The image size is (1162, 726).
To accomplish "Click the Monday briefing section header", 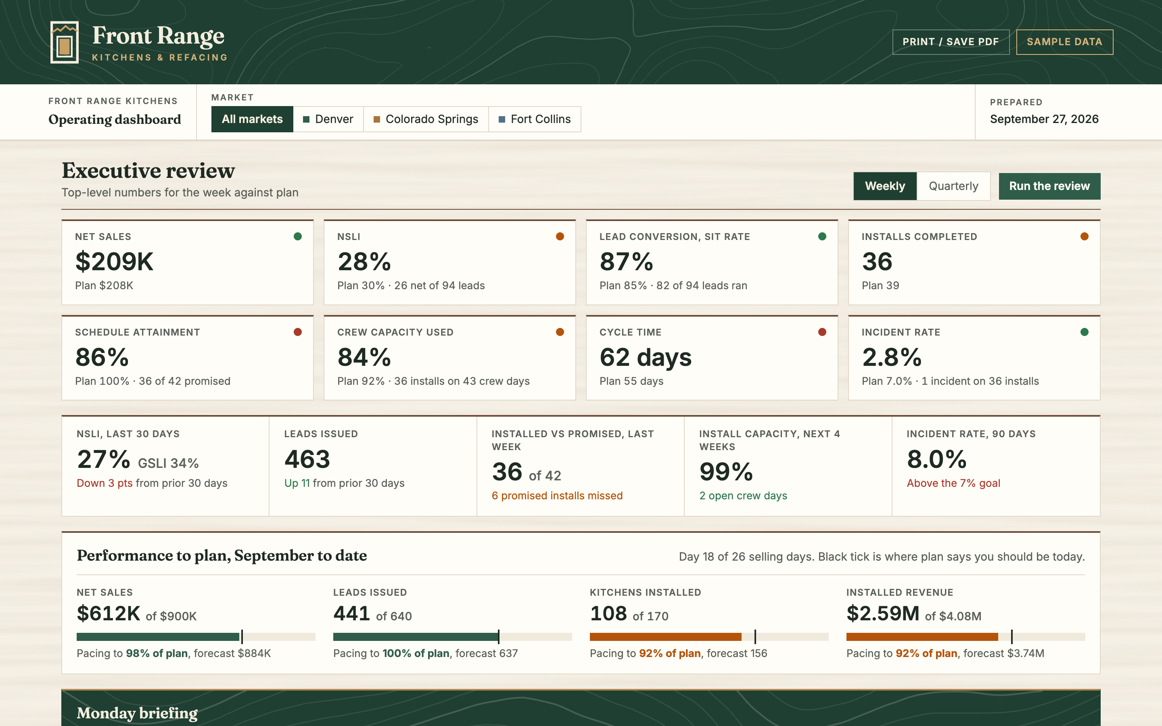I will 137,713.
